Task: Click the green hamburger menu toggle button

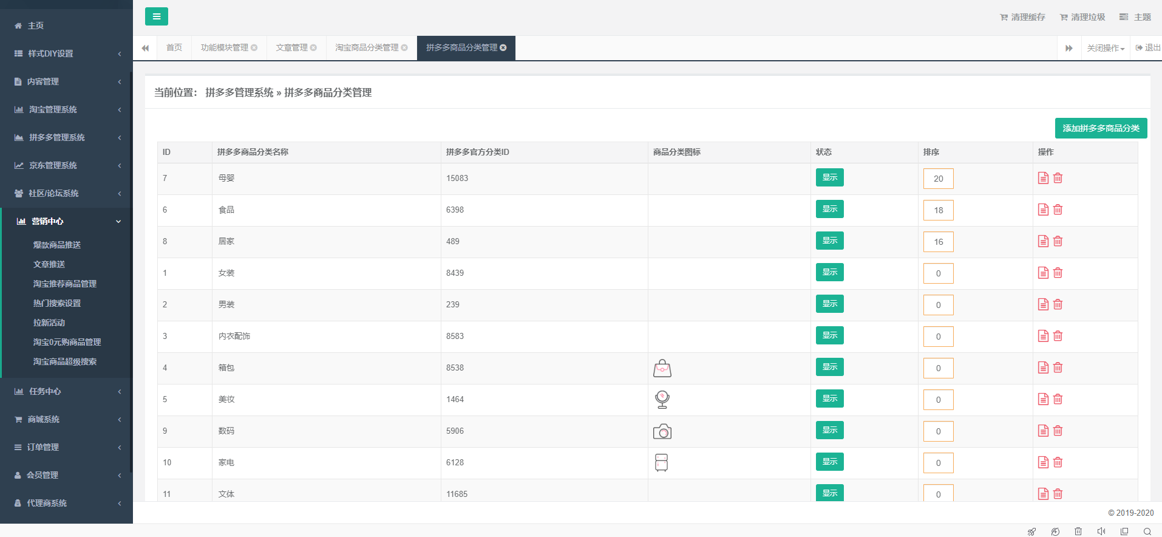Action: pos(156,16)
